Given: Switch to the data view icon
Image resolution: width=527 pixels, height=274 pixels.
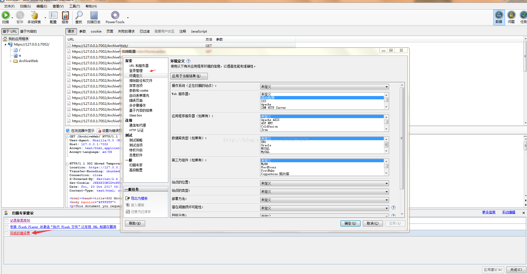Looking at the screenshot, I should click(499, 15).
